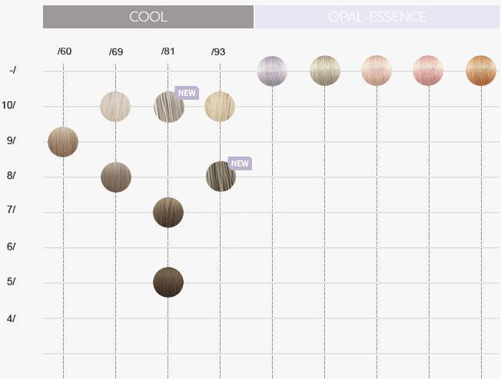Open the OPAL-ESSENCE tab
Screen dimensions: 501x379
point(377,17)
